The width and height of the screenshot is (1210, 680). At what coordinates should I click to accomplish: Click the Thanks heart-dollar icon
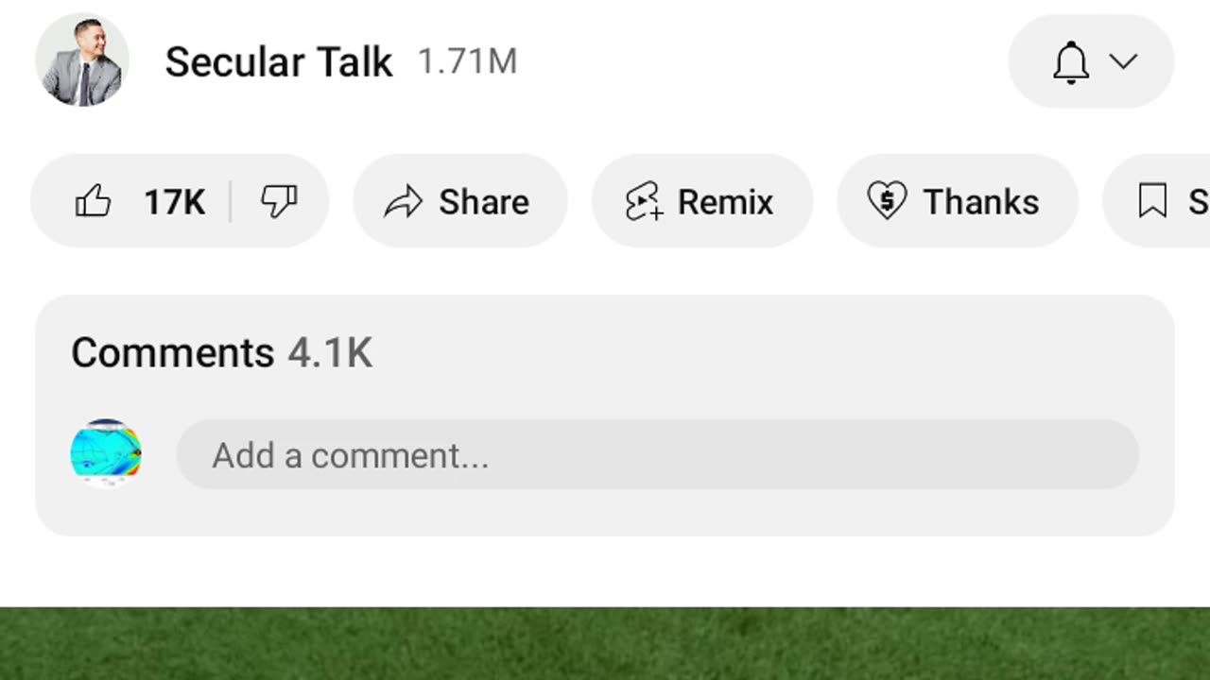[x=887, y=201]
